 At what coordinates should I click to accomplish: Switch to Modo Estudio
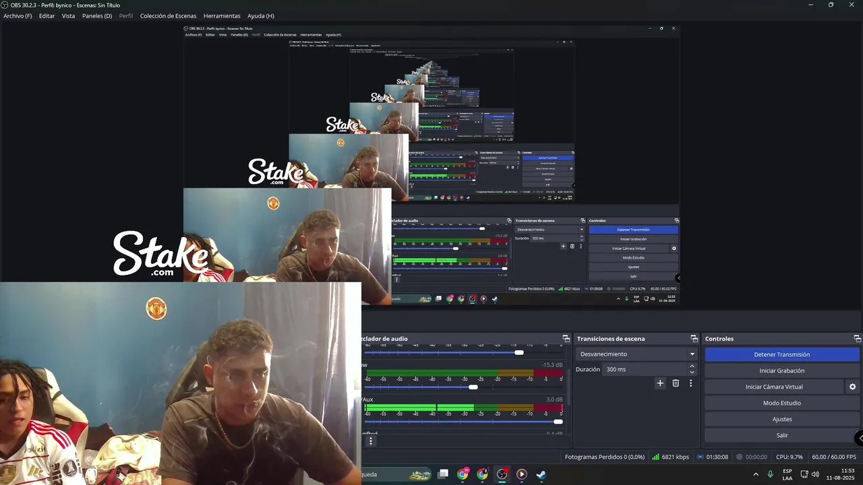(x=782, y=403)
